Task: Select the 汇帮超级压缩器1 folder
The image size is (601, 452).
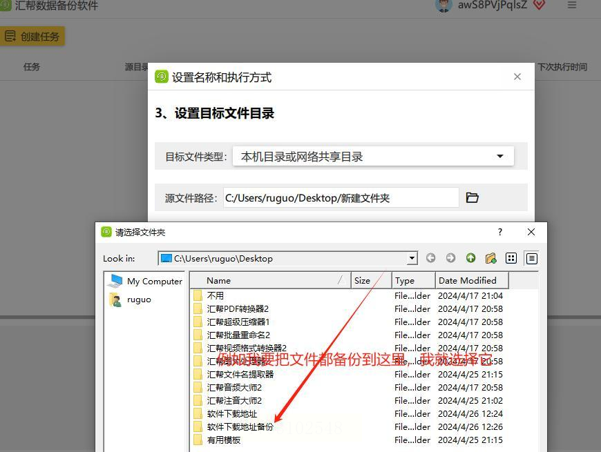Action: click(x=238, y=322)
